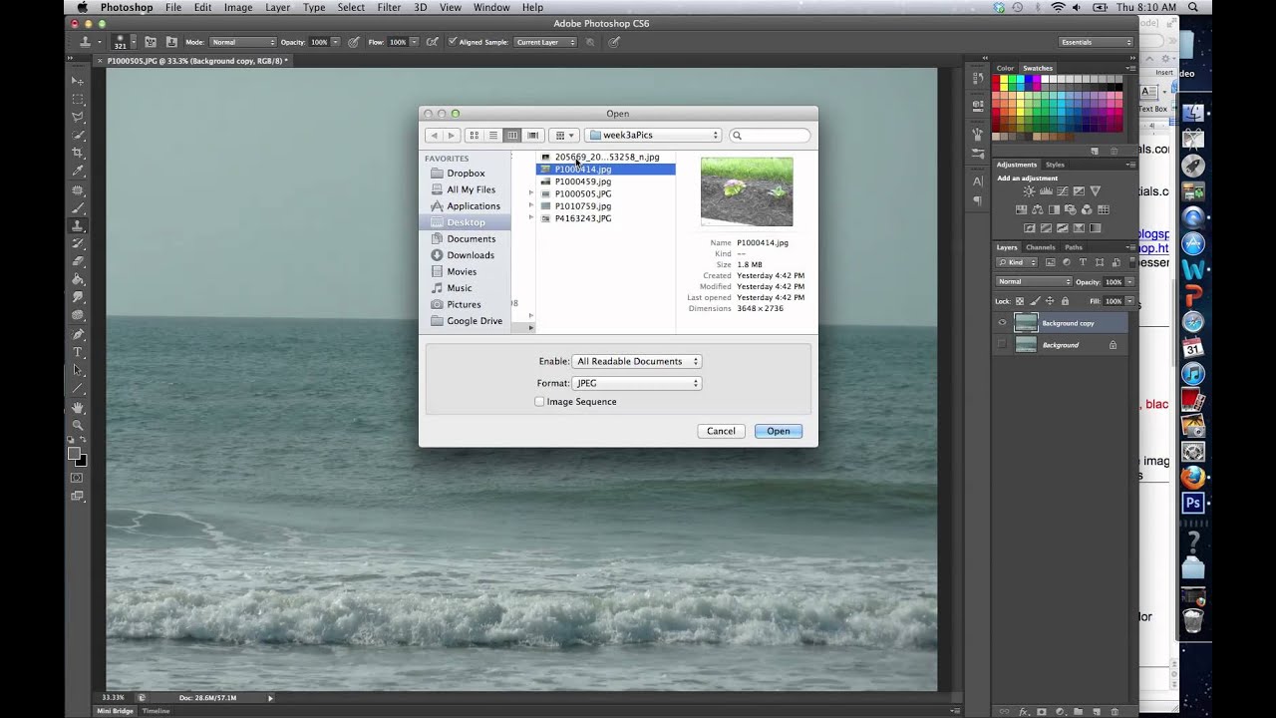Add a Color Balance adjustment

tap(1038, 209)
